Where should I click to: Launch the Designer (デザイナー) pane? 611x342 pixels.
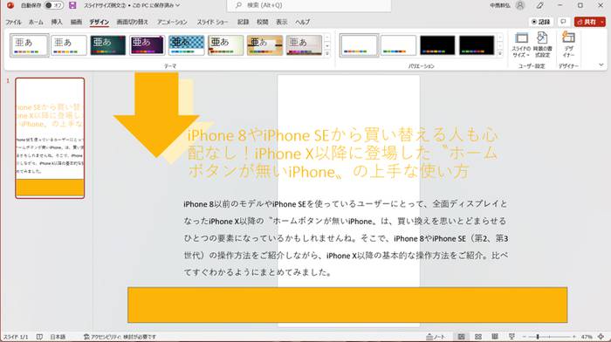pyautogui.click(x=568, y=44)
